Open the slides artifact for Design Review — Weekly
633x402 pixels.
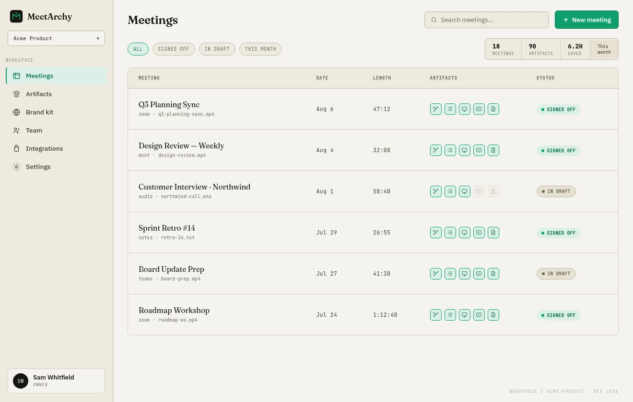pos(465,150)
